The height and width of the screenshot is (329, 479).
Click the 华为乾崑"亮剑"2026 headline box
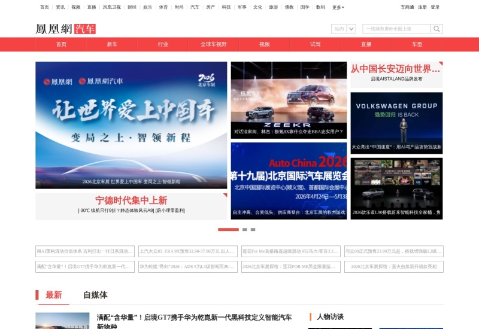pyautogui.click(x=188, y=266)
